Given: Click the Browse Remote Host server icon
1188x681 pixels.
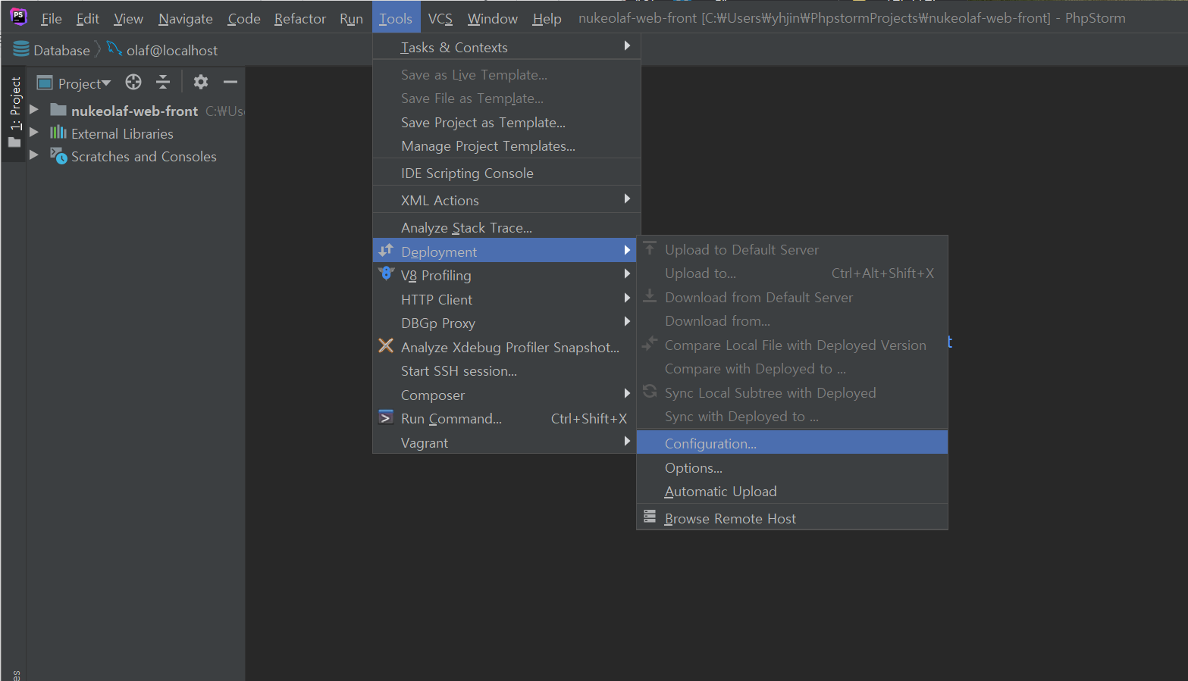Looking at the screenshot, I should click(x=650, y=517).
